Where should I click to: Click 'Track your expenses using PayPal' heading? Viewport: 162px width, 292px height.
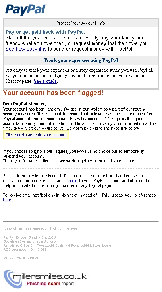tap(81, 60)
